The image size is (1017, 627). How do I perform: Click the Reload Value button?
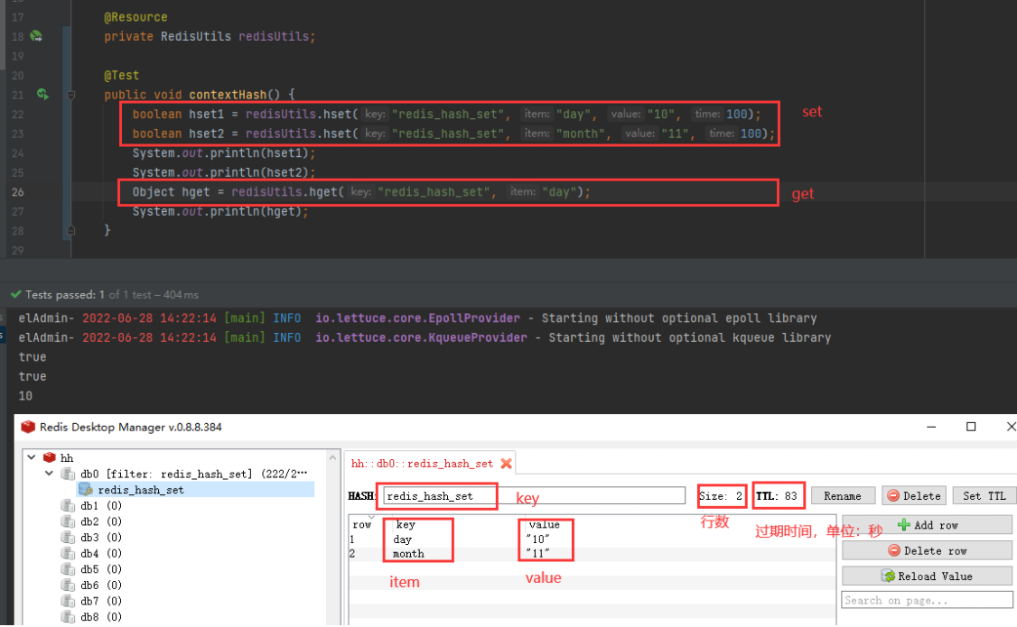pyautogui.click(x=927, y=576)
